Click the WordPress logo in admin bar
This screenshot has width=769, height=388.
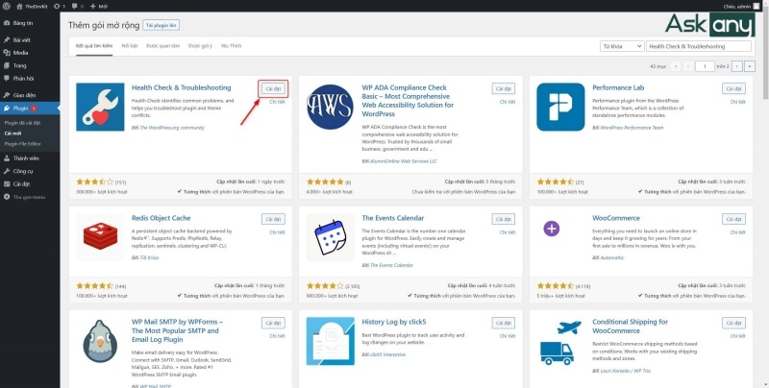coord(6,7)
